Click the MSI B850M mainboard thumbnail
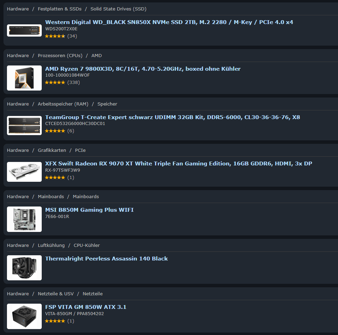Viewport: 338px width, 335px height. 24,219
